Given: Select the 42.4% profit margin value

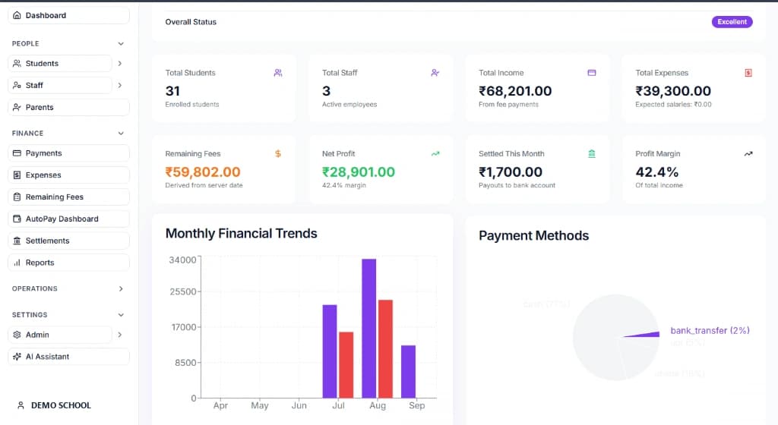Looking at the screenshot, I should (x=657, y=172).
